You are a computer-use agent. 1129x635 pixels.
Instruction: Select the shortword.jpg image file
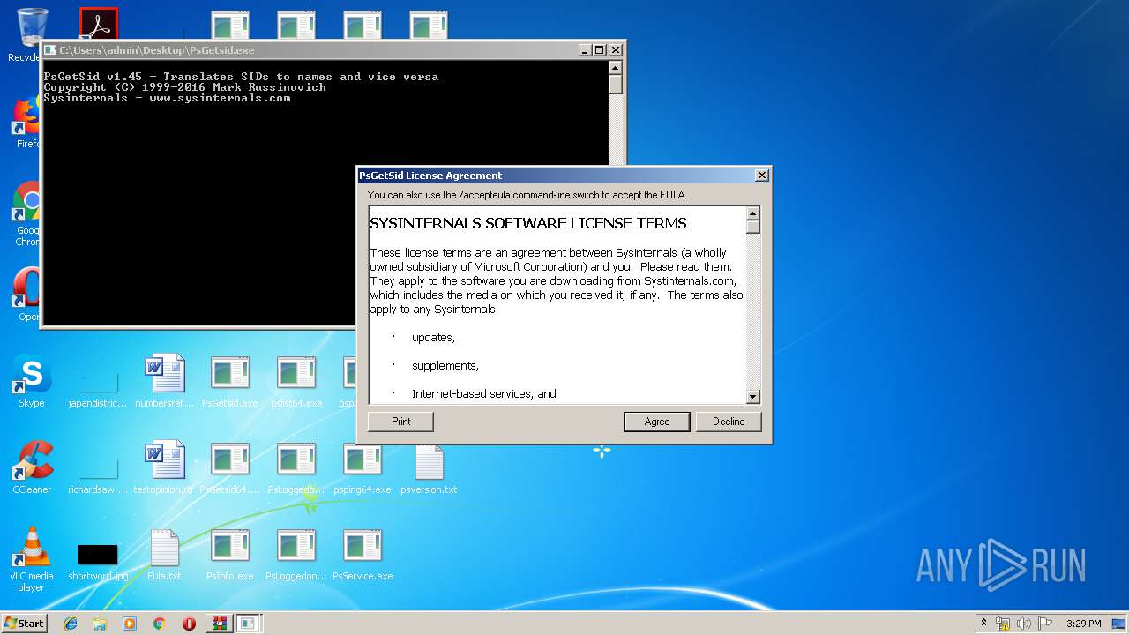point(98,561)
